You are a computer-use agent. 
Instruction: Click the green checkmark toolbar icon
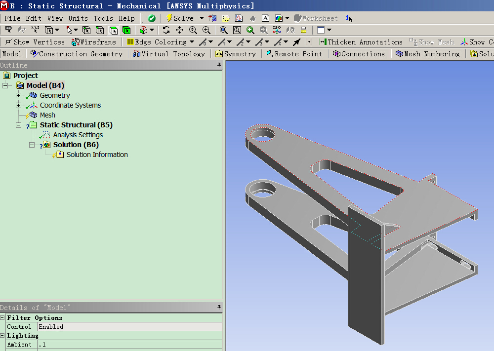tap(152, 18)
